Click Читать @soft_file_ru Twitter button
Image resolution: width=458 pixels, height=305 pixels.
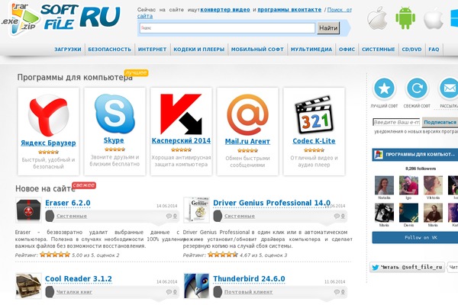point(407,267)
